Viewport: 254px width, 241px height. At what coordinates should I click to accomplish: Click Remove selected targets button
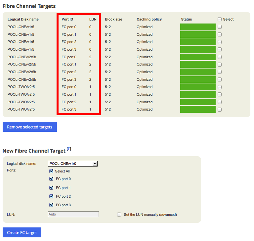click(30, 127)
